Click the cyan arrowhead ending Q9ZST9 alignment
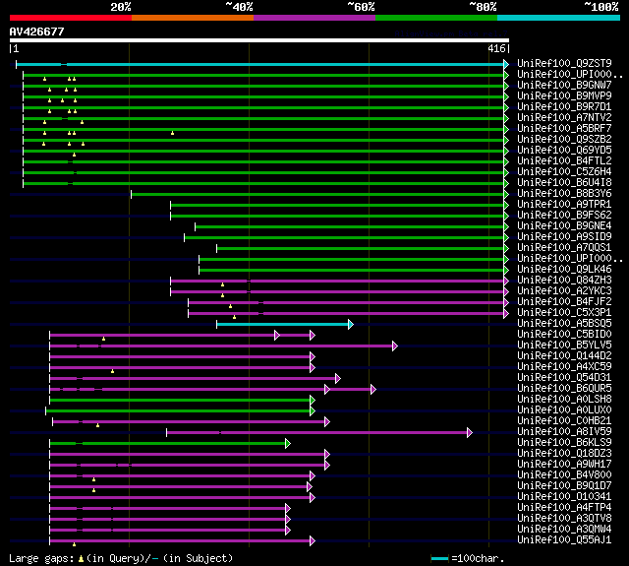Viewport: 629px width, 566px height. pyautogui.click(x=506, y=64)
